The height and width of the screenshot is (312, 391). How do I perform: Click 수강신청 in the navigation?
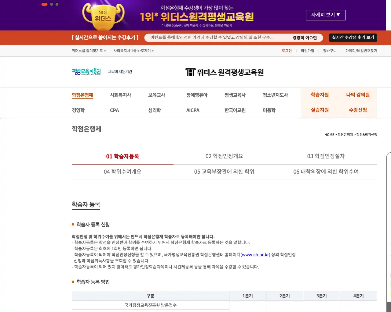tap(358, 110)
